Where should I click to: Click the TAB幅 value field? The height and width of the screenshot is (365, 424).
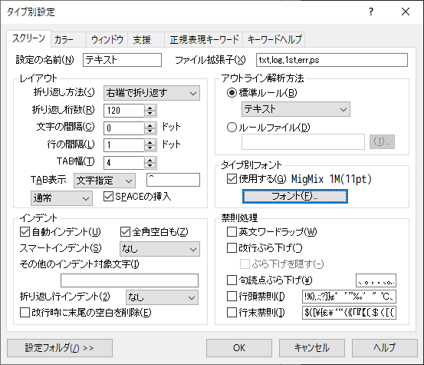(x=124, y=163)
